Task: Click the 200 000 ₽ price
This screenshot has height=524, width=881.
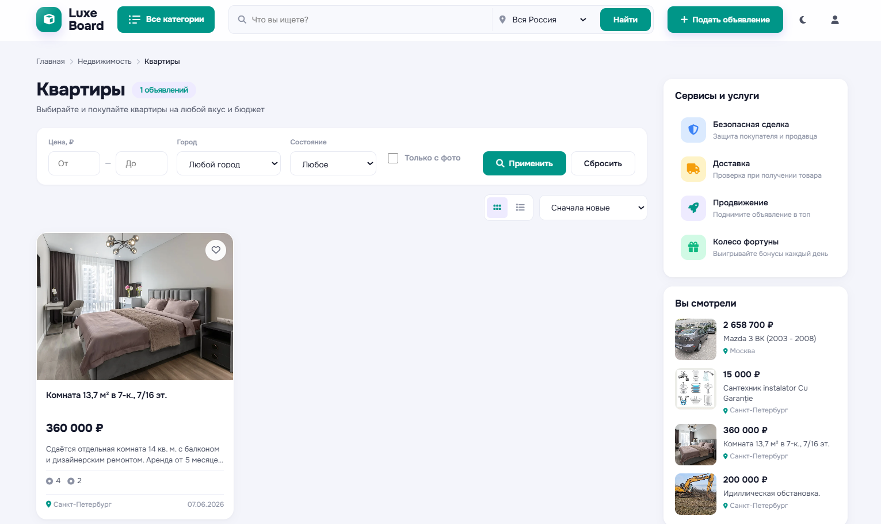Action: [x=745, y=480]
